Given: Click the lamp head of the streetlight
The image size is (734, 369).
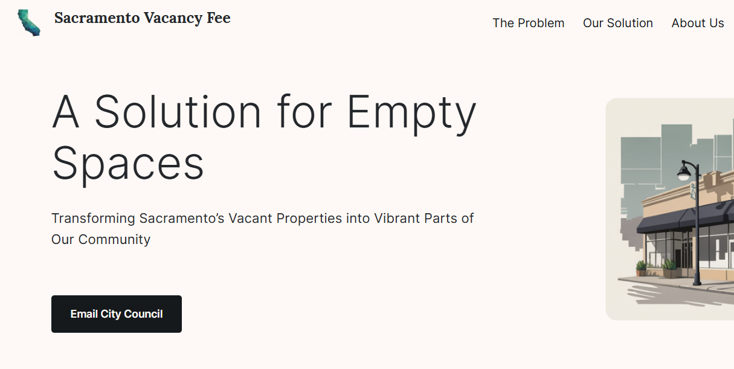Looking at the screenshot, I should click(x=684, y=175).
